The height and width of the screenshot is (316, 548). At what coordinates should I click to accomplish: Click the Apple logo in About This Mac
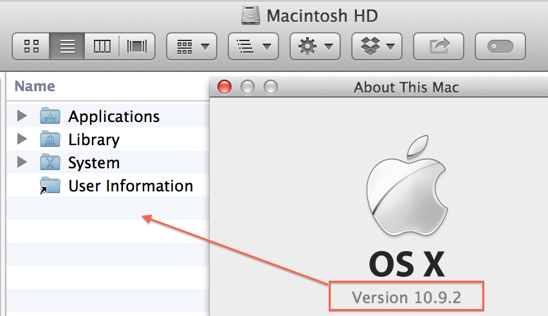407,186
